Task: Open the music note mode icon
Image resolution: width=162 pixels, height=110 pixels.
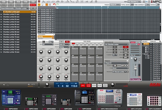Action: click(x=77, y=2)
